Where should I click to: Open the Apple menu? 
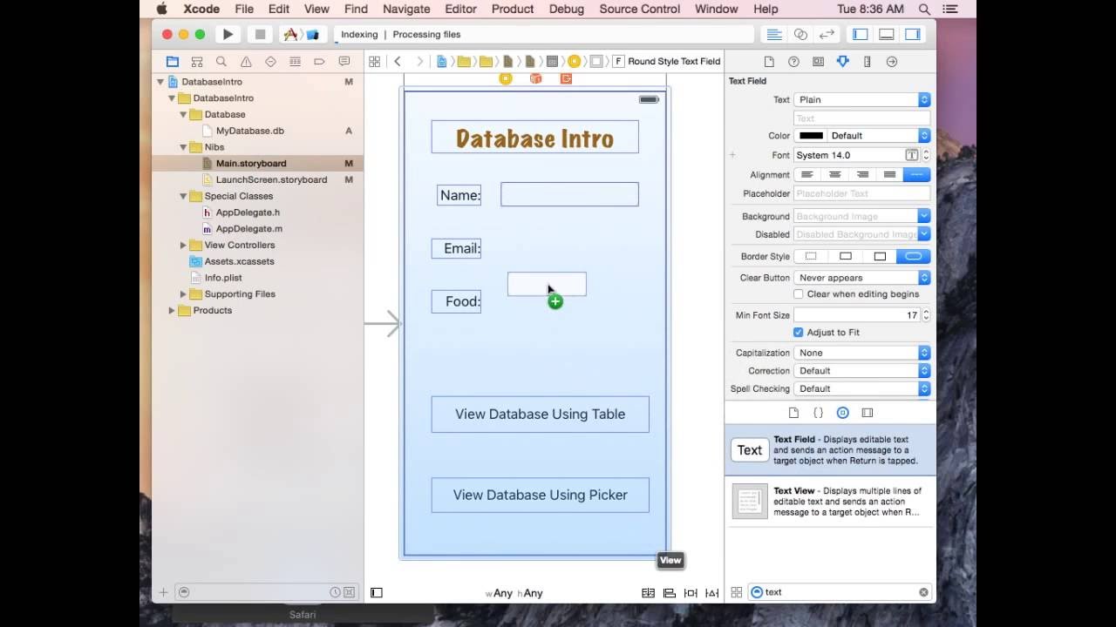coord(161,9)
